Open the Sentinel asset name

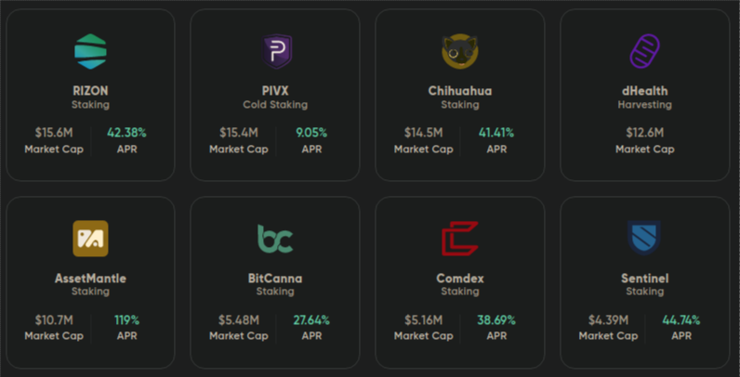pyautogui.click(x=644, y=279)
